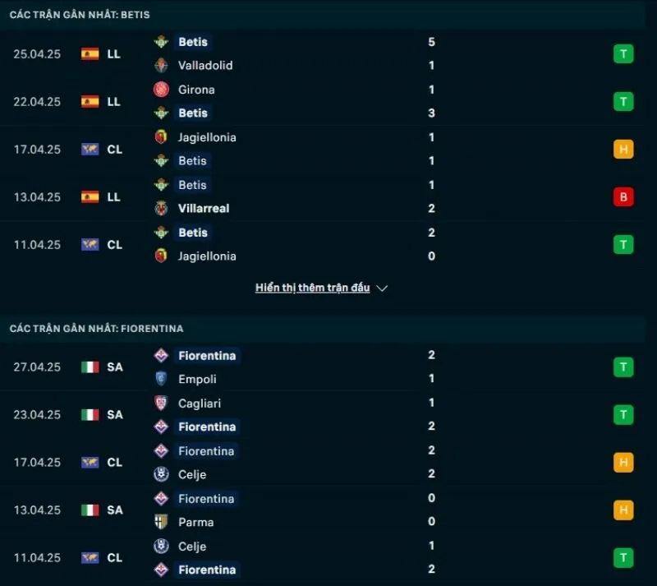This screenshot has height=586, width=657.
Task: Click the red B result badge
Action: click(623, 196)
